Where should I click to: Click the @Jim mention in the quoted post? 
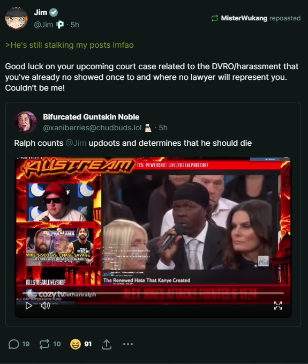(x=76, y=143)
